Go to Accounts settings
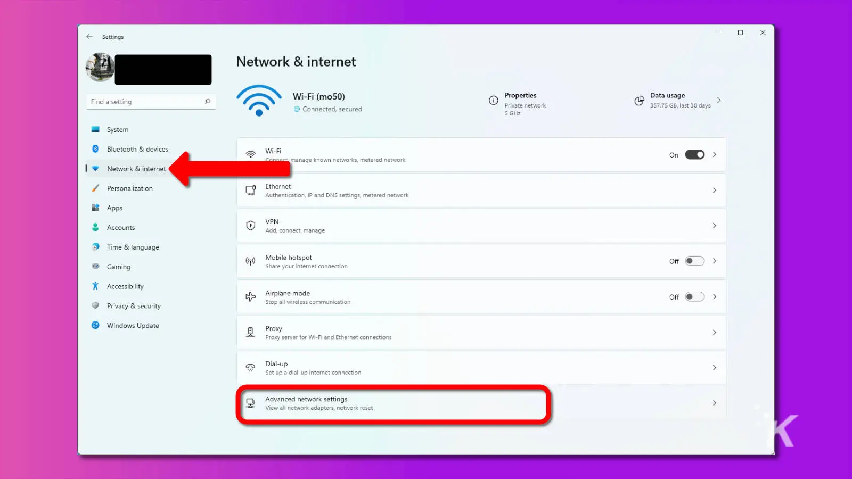 click(x=121, y=227)
